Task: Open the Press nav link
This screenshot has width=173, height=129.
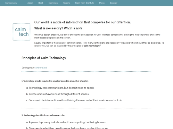Action: (x=102, y=3)
